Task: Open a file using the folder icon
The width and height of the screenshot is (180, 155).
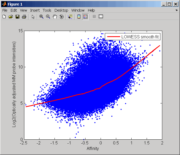Action: (x=11, y=17)
